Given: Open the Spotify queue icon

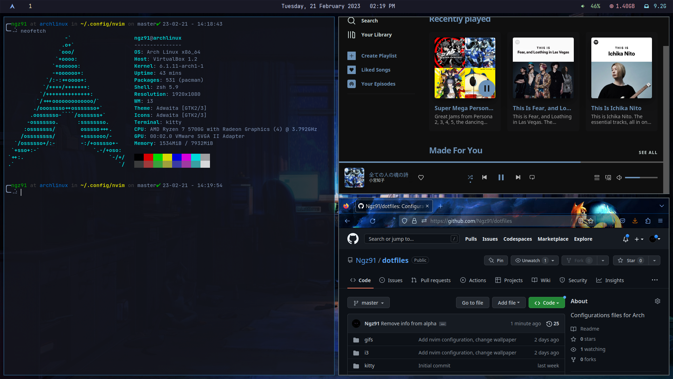Looking at the screenshot, I should pos(597,178).
